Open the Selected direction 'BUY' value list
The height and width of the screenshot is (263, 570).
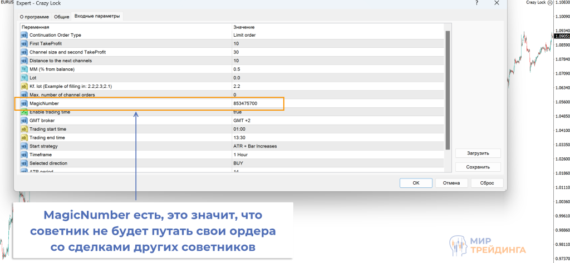[238, 163]
